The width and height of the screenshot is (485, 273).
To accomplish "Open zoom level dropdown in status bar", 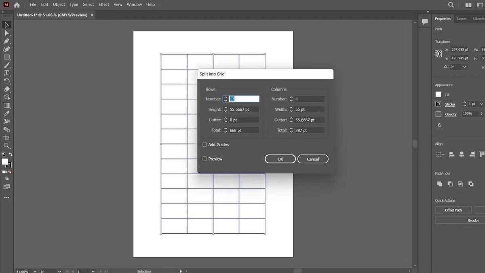I will click(x=35, y=271).
